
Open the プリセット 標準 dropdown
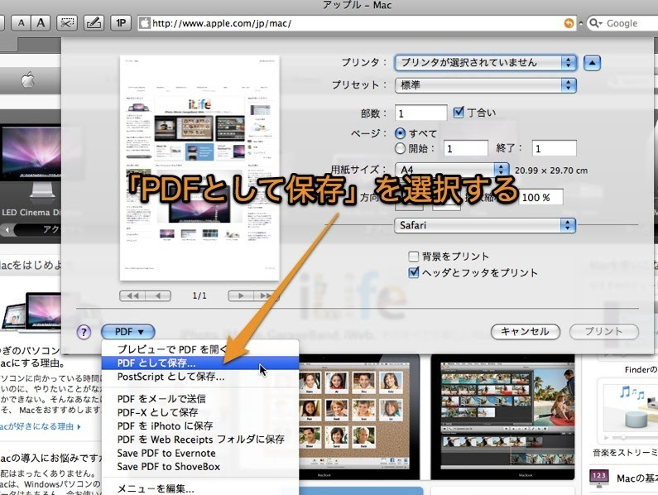[x=486, y=85]
